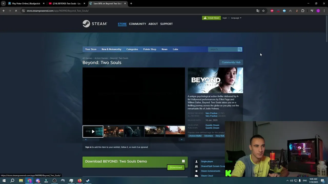Bookmark this page with the star icon

pos(263,11)
